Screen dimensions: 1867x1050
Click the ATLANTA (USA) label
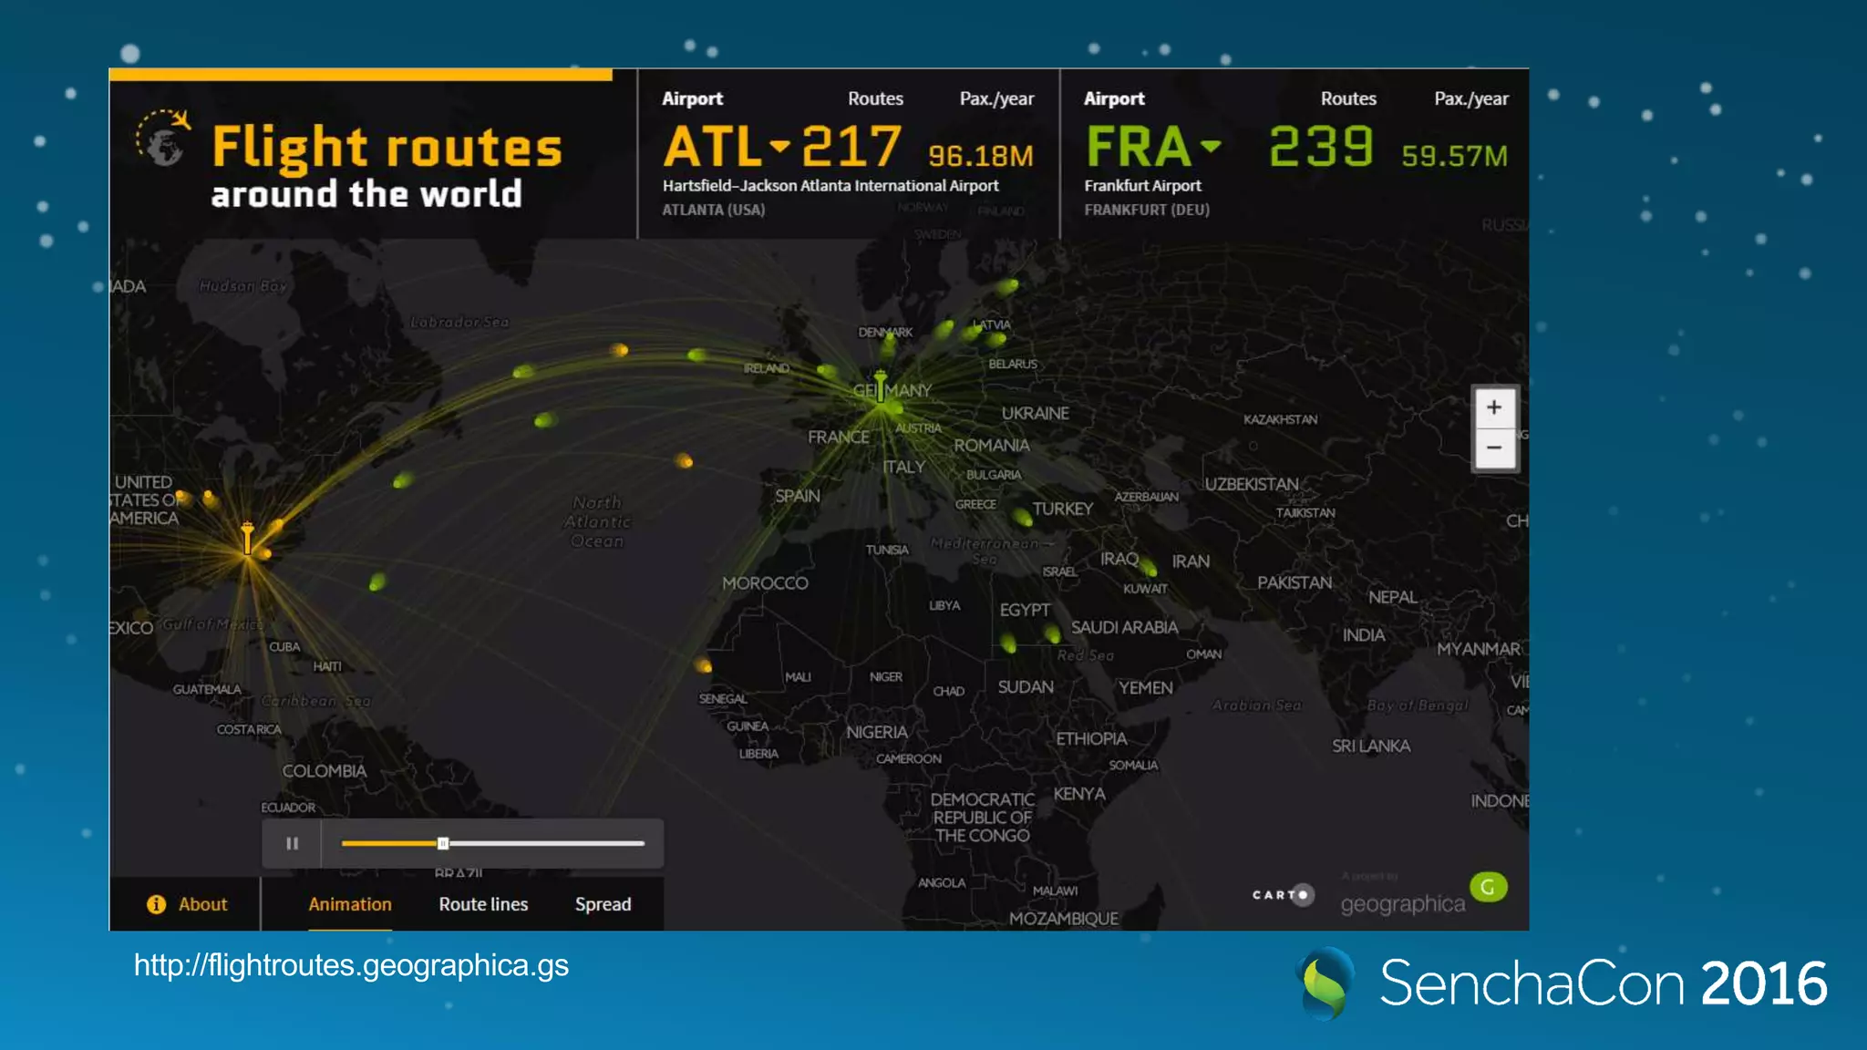714,210
